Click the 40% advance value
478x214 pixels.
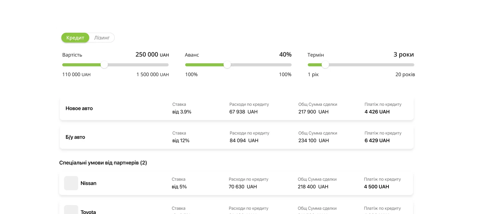(x=285, y=55)
